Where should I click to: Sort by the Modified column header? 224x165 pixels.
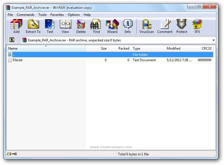(x=179, y=48)
